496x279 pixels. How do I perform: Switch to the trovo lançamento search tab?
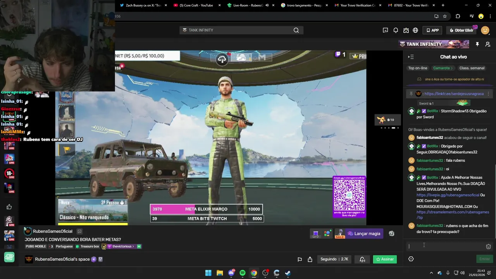click(305, 5)
